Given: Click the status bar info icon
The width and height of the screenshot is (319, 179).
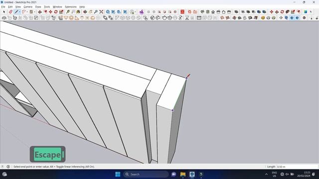Looking at the screenshot, I should pos(8,167).
